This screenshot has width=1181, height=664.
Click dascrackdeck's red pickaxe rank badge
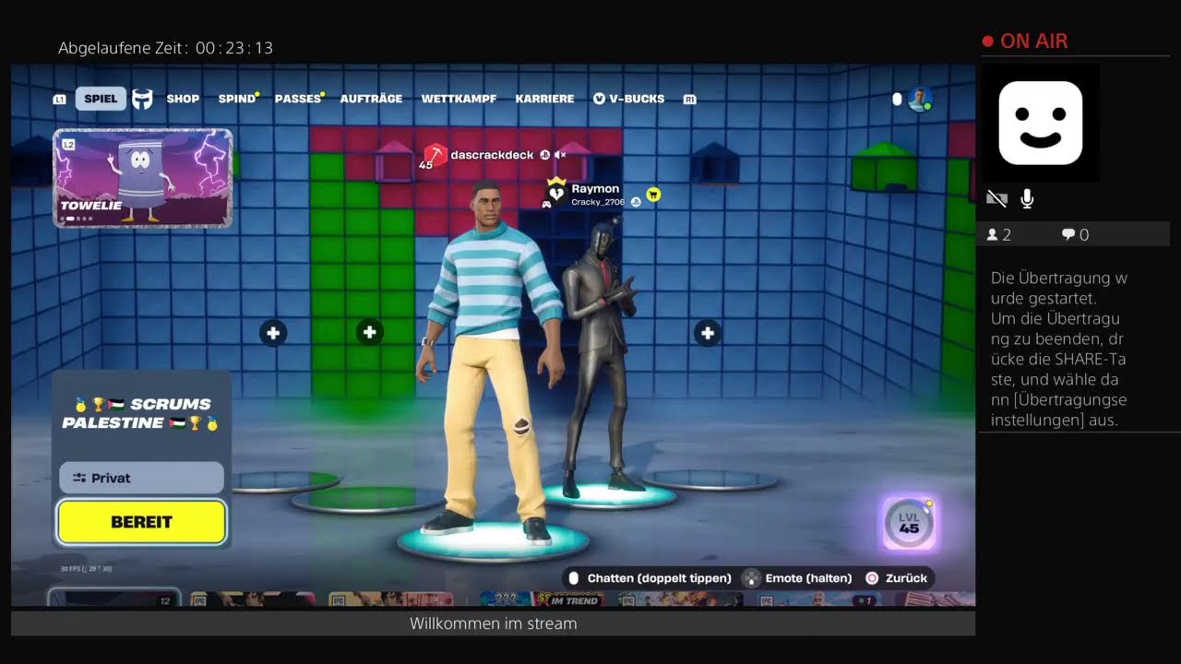pyautogui.click(x=435, y=155)
